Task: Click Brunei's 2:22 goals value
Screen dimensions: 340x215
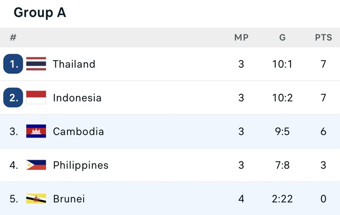Action: (283, 199)
